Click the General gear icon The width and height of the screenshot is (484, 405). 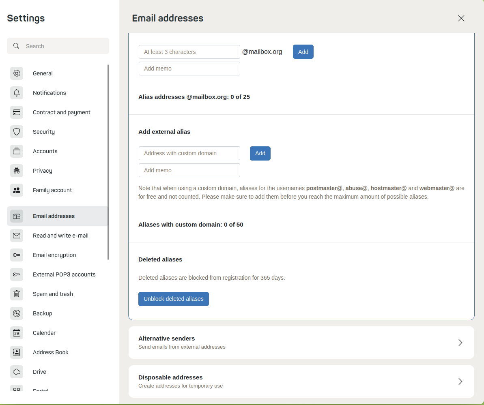(17, 73)
